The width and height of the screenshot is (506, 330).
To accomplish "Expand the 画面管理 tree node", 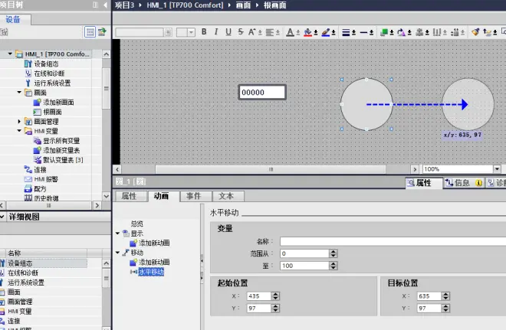I will (x=19, y=122).
